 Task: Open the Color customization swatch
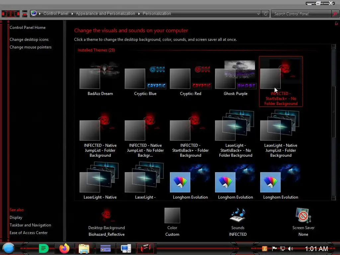pyautogui.click(x=172, y=215)
